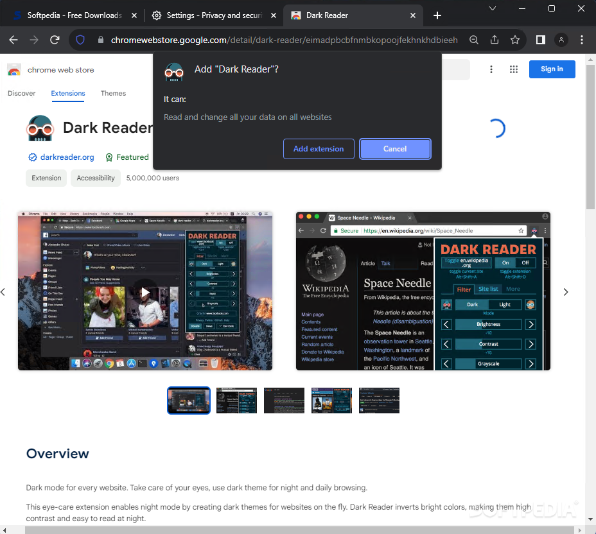The image size is (596, 534).
Task: Click the vertical page scrollbar
Action: pos(590,137)
